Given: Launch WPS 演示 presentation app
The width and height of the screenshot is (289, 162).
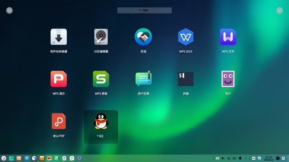Looking at the screenshot, I should (59, 79).
